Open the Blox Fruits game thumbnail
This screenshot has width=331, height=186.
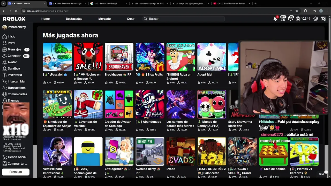point(150,57)
